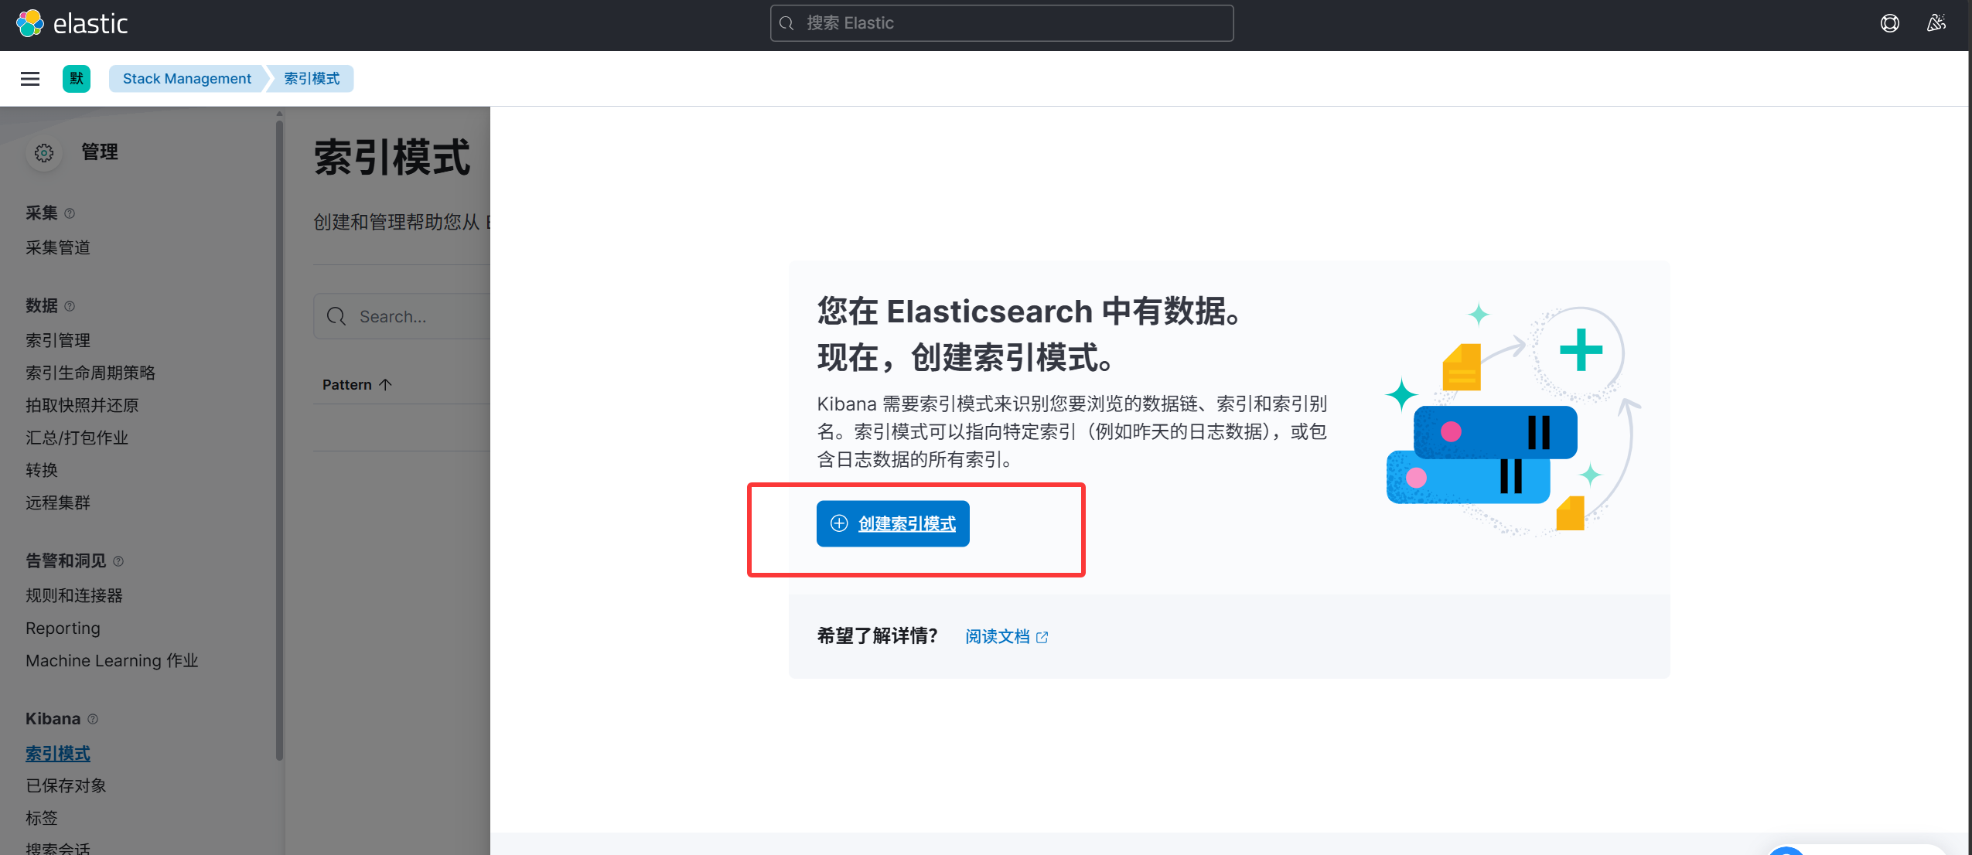Select 索引模式 under Kibana in sidebar
Viewport: 1972px width, 855px height.
click(58, 754)
